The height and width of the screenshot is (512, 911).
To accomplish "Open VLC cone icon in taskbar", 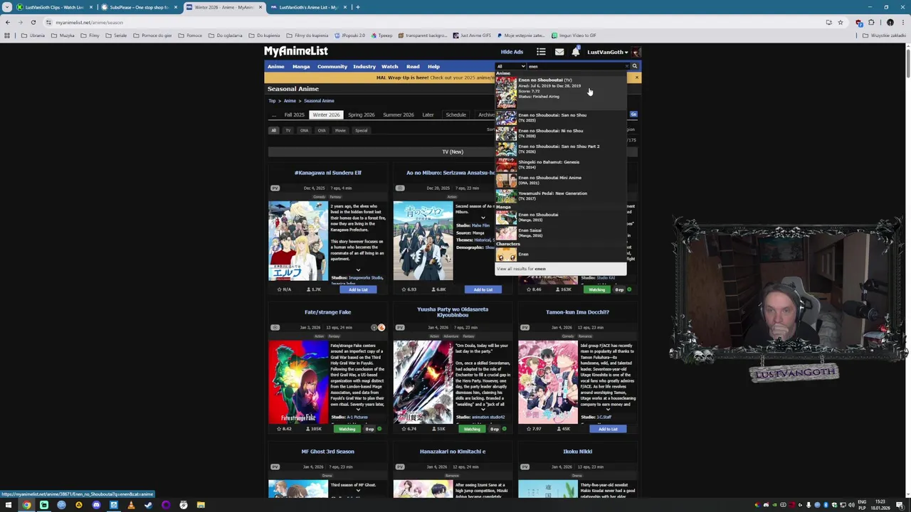I will (131, 505).
